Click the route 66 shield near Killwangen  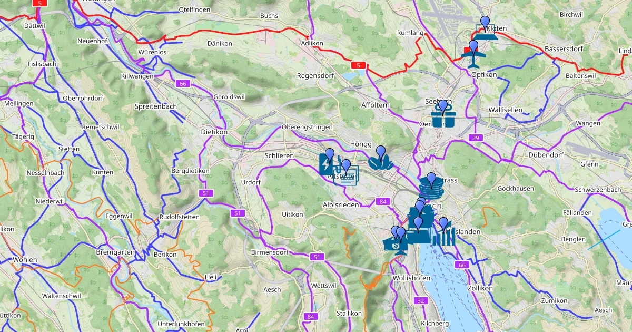[183, 84]
